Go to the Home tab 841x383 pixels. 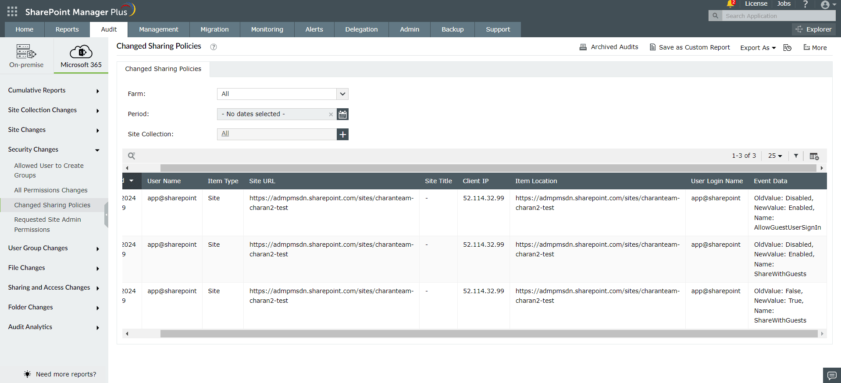click(x=25, y=29)
